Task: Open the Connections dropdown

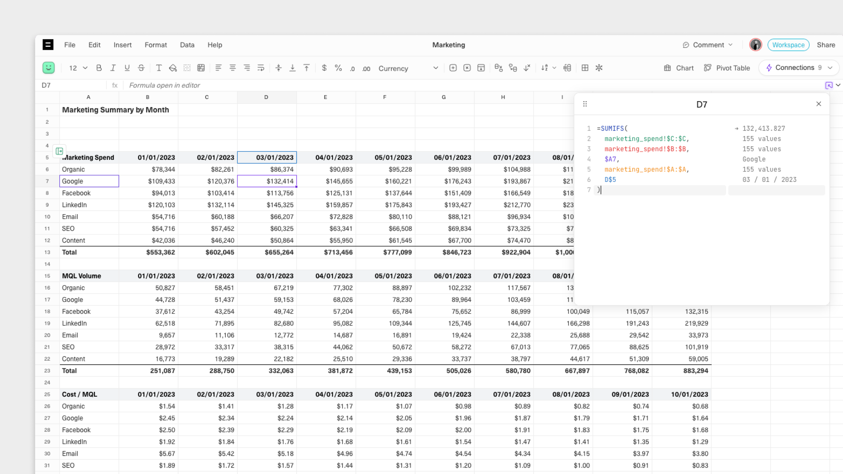Action: point(799,67)
